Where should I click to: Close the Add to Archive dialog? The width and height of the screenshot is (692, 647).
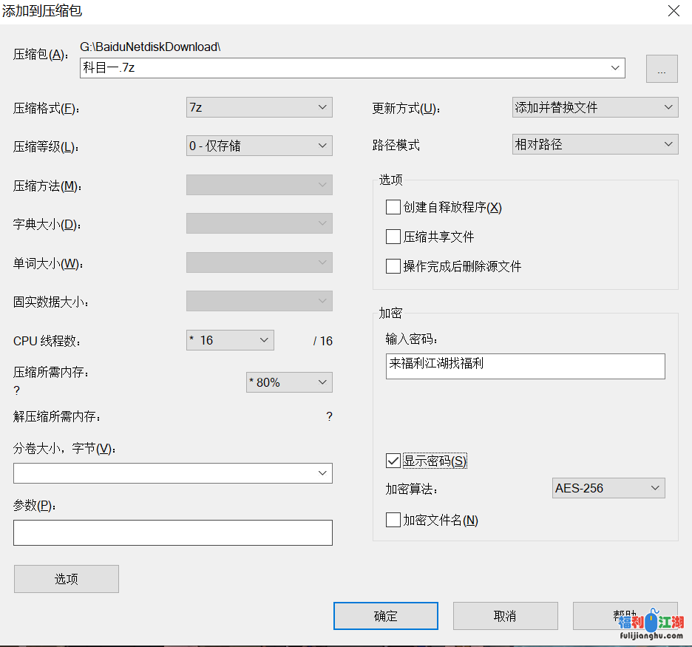coord(673,11)
